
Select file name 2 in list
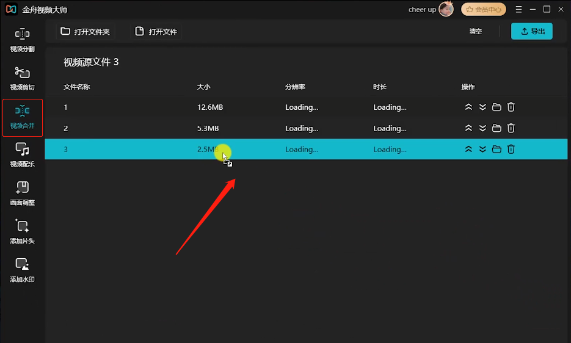point(65,129)
